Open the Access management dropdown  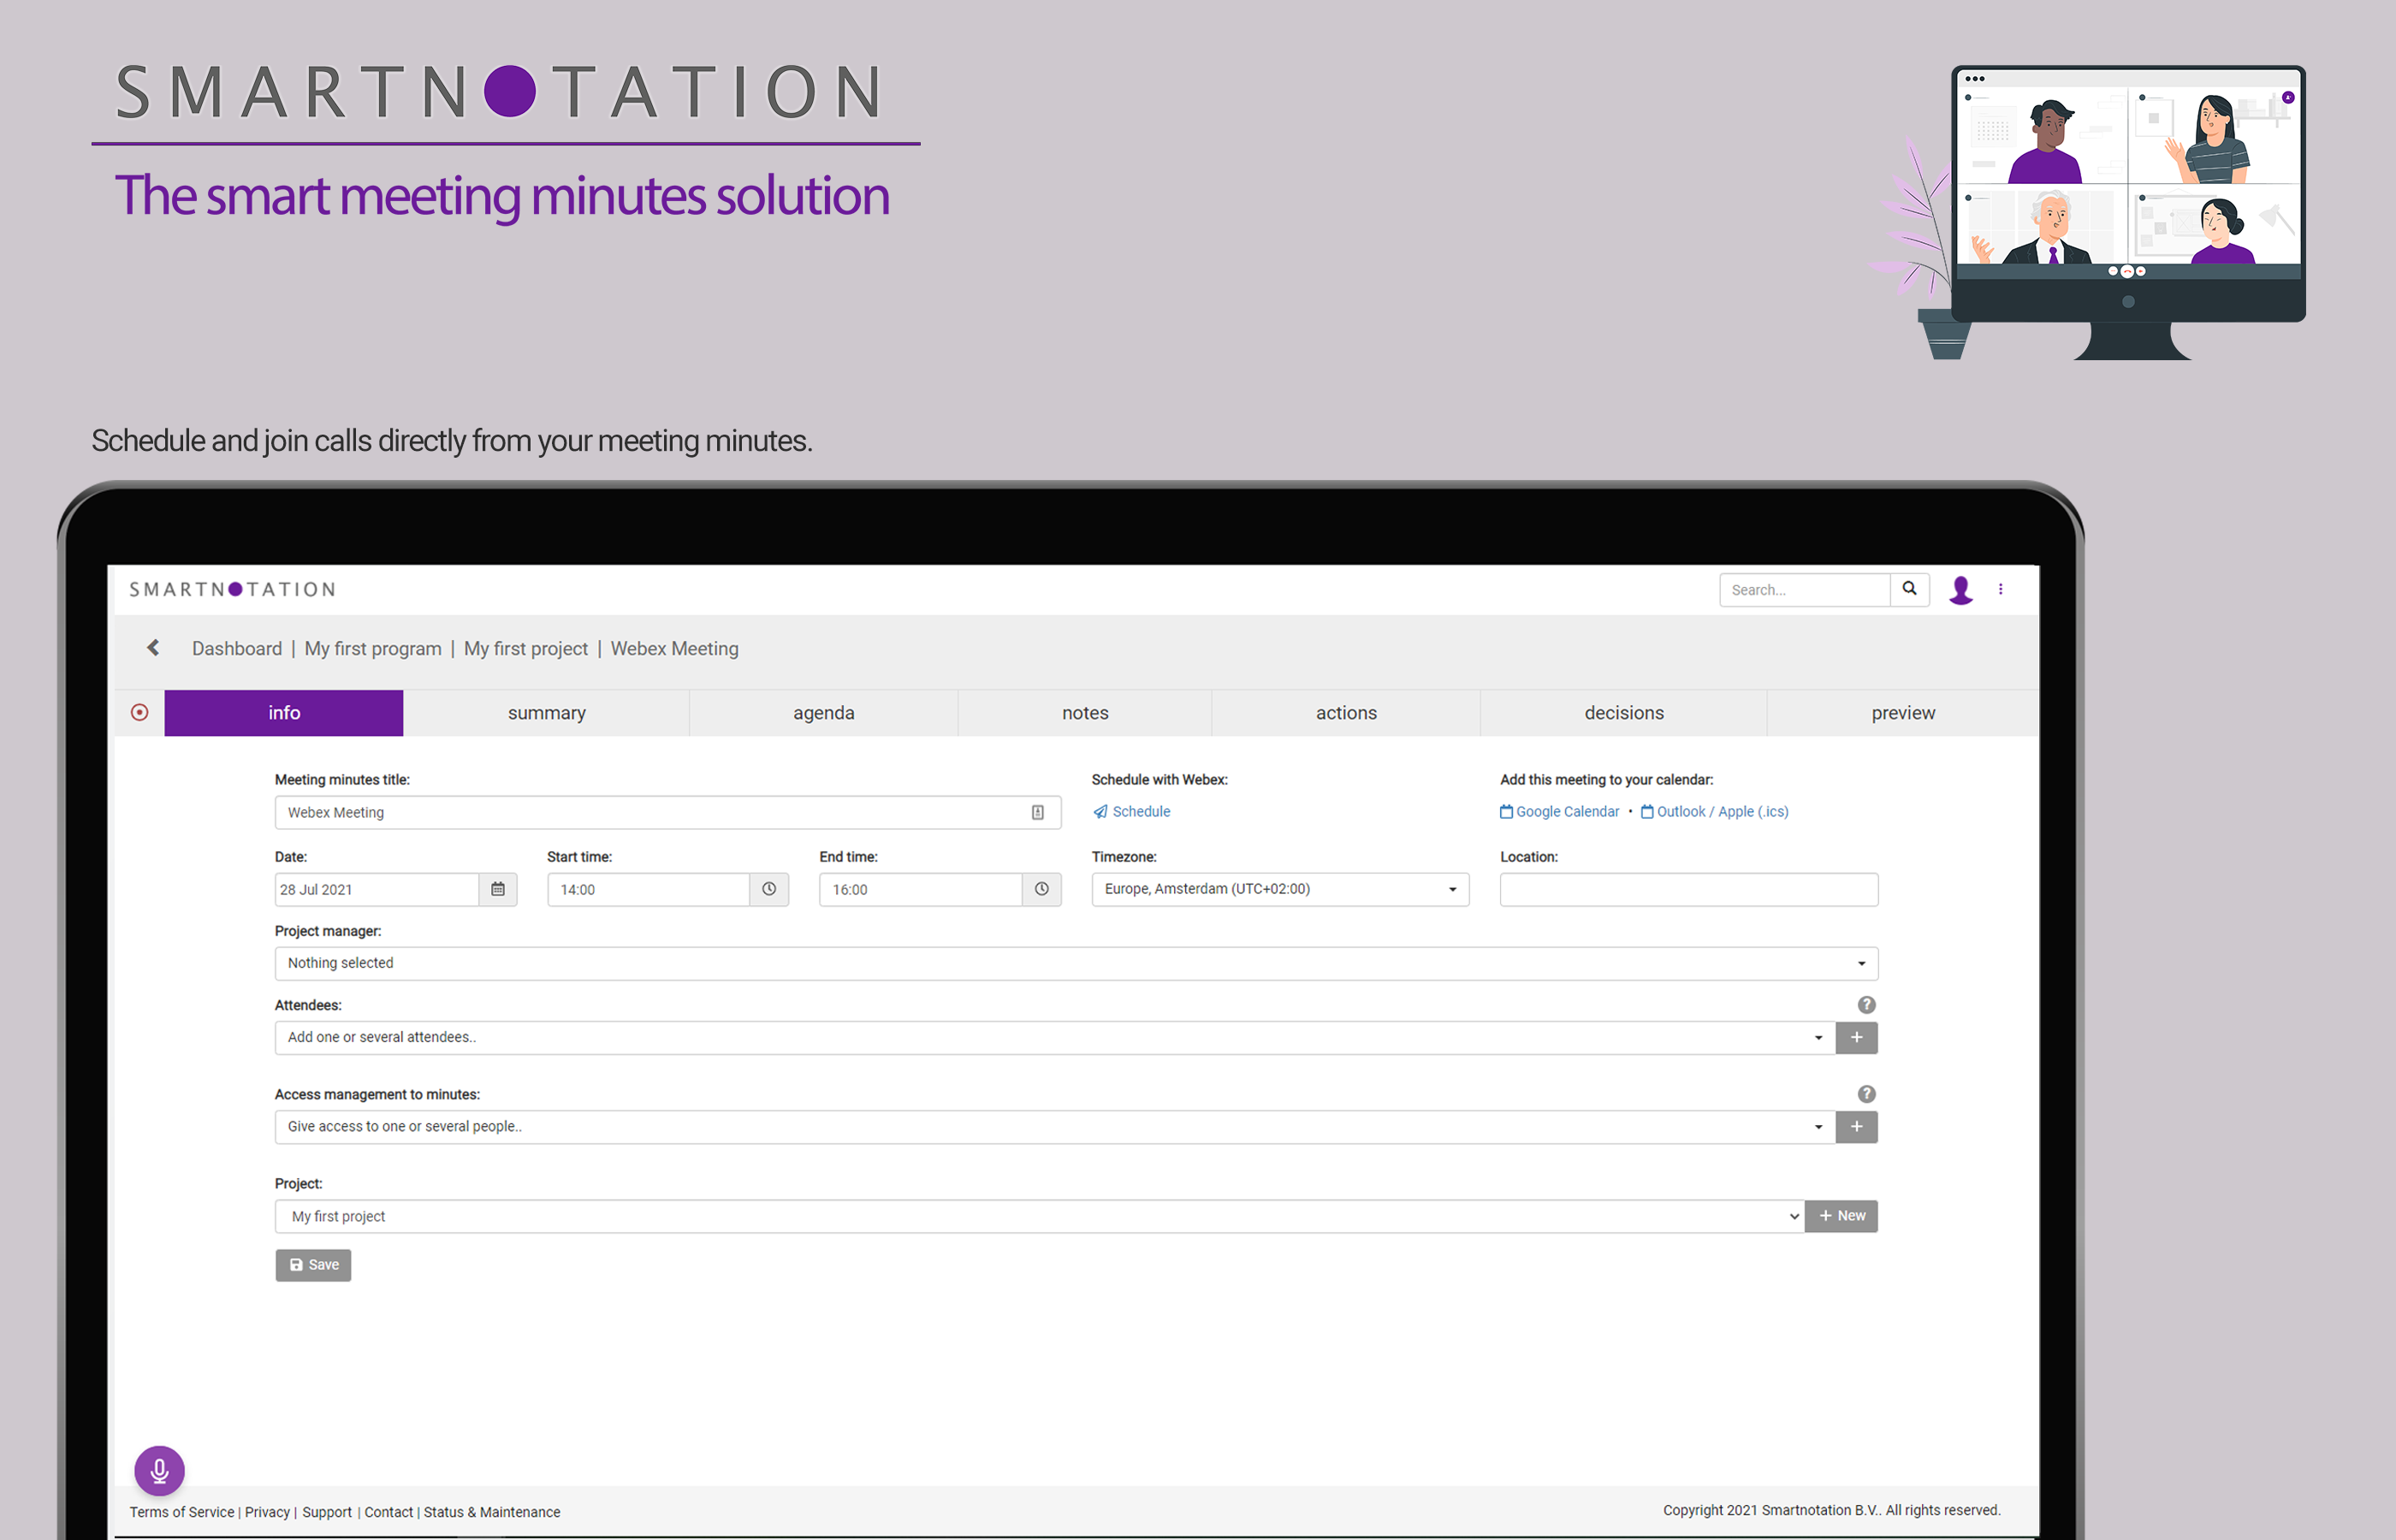tap(1055, 1126)
